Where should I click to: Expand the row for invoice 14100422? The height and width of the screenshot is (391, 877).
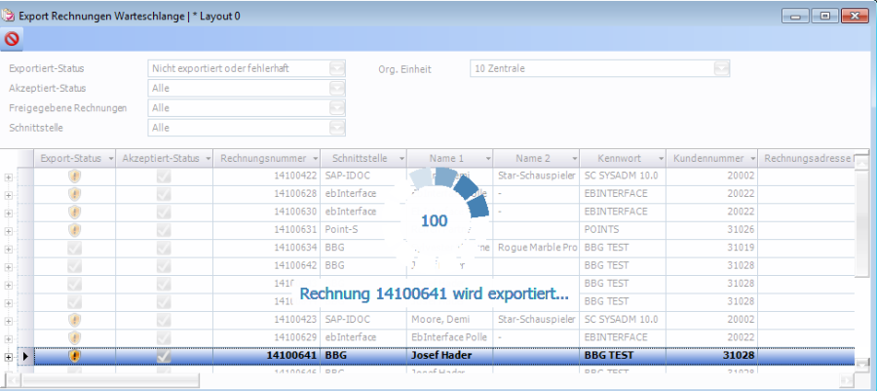pos(10,176)
